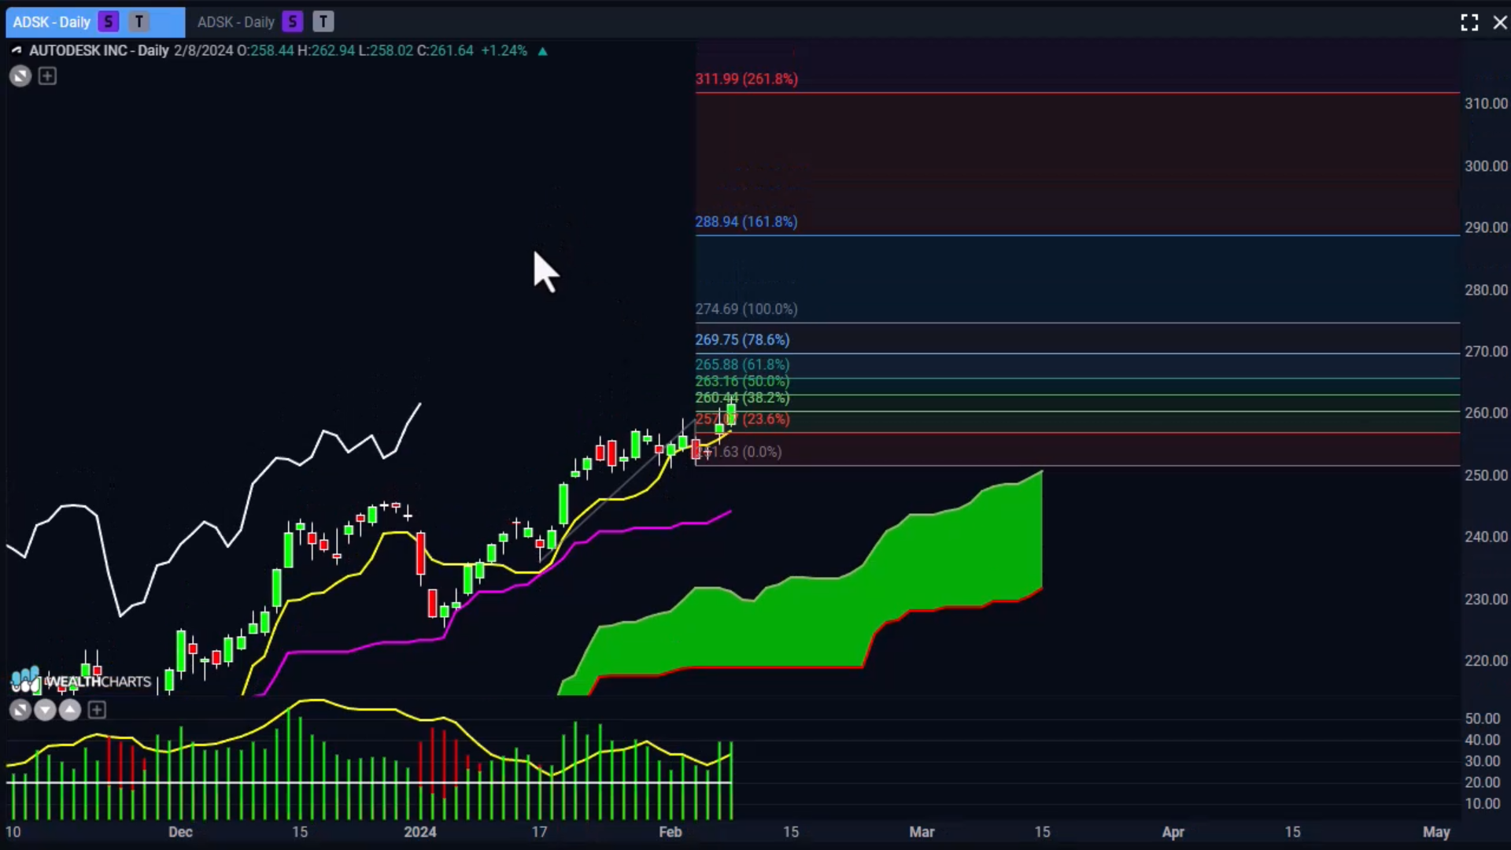Select the 288.94 (161.8%) Fibonacci label
Screen dimensions: 1511x850
click(x=746, y=222)
